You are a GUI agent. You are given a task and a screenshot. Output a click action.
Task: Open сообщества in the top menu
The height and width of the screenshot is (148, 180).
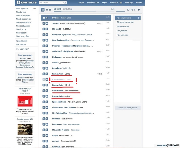[93, 3]
